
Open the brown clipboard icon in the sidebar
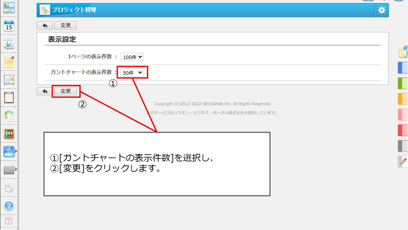[x=9, y=97]
